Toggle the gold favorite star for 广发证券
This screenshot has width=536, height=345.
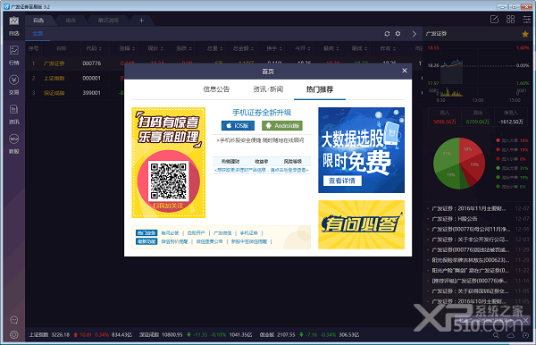525,34
